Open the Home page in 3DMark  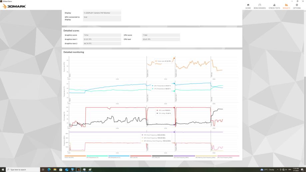(x=248, y=6)
